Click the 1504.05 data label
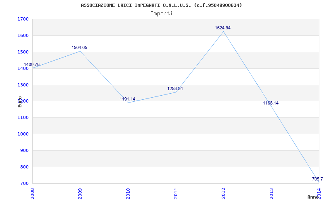 [79, 47]
